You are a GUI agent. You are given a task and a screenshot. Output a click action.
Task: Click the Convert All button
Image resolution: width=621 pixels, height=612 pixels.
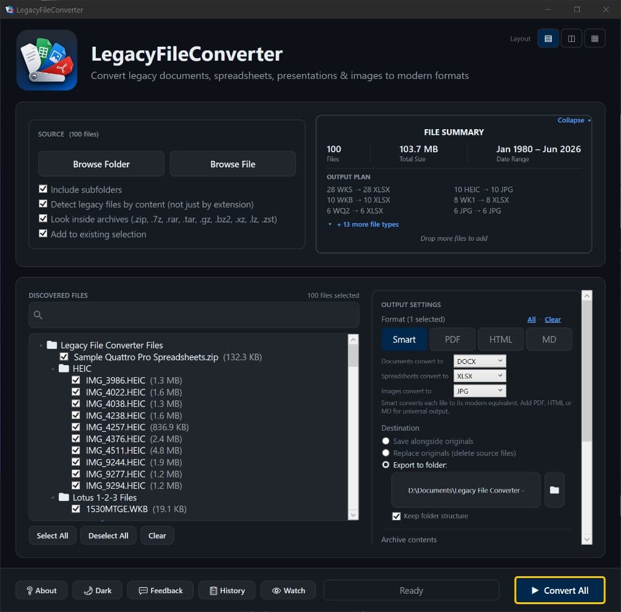pos(560,590)
